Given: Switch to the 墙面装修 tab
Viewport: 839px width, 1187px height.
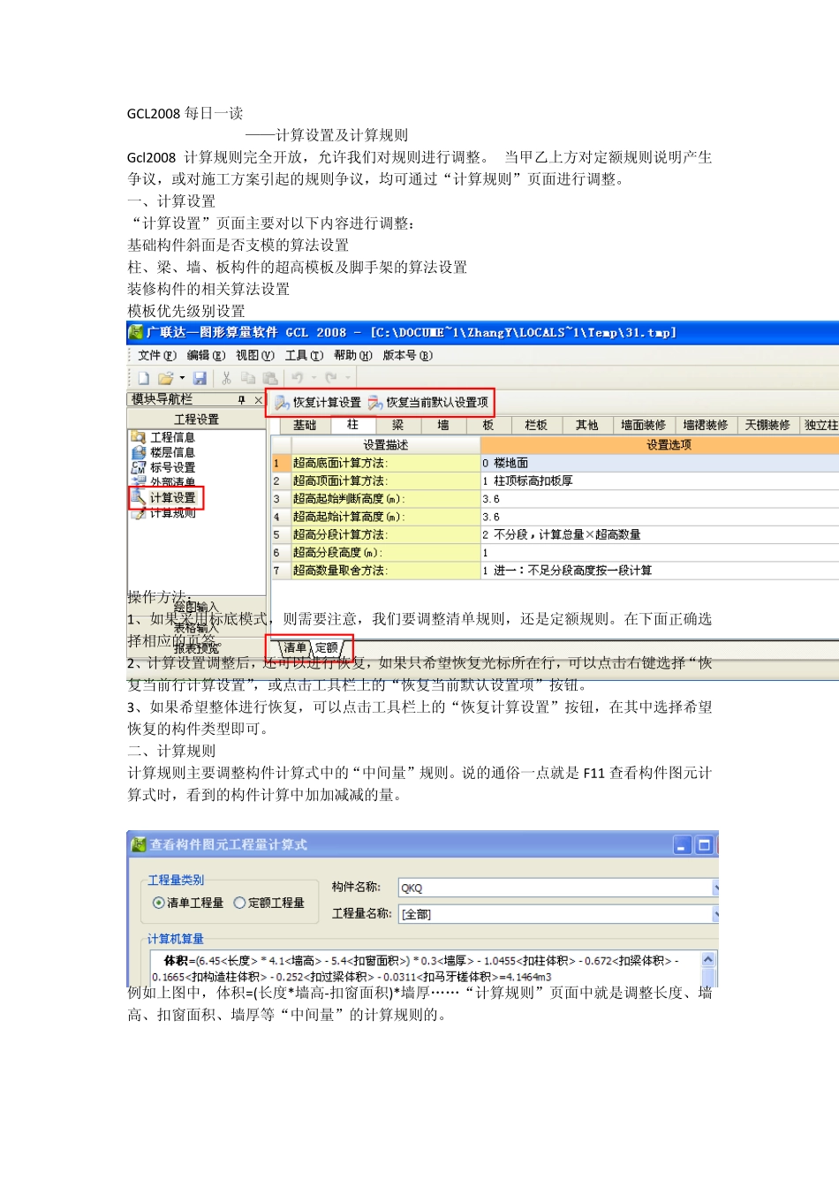Looking at the screenshot, I should click(643, 426).
